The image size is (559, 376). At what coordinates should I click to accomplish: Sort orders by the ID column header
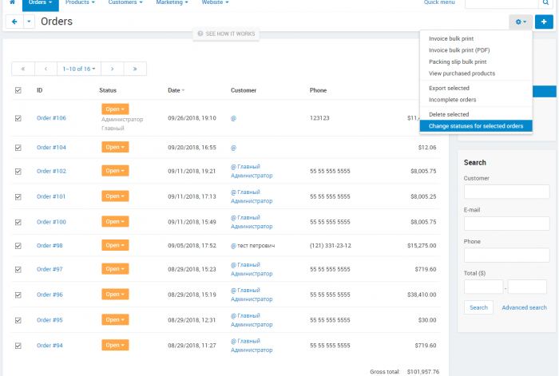(40, 90)
